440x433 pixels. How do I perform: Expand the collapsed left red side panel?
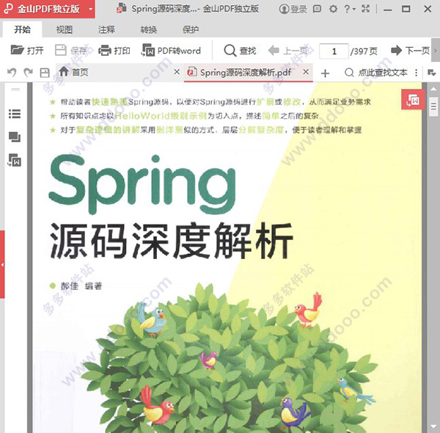coord(2,264)
